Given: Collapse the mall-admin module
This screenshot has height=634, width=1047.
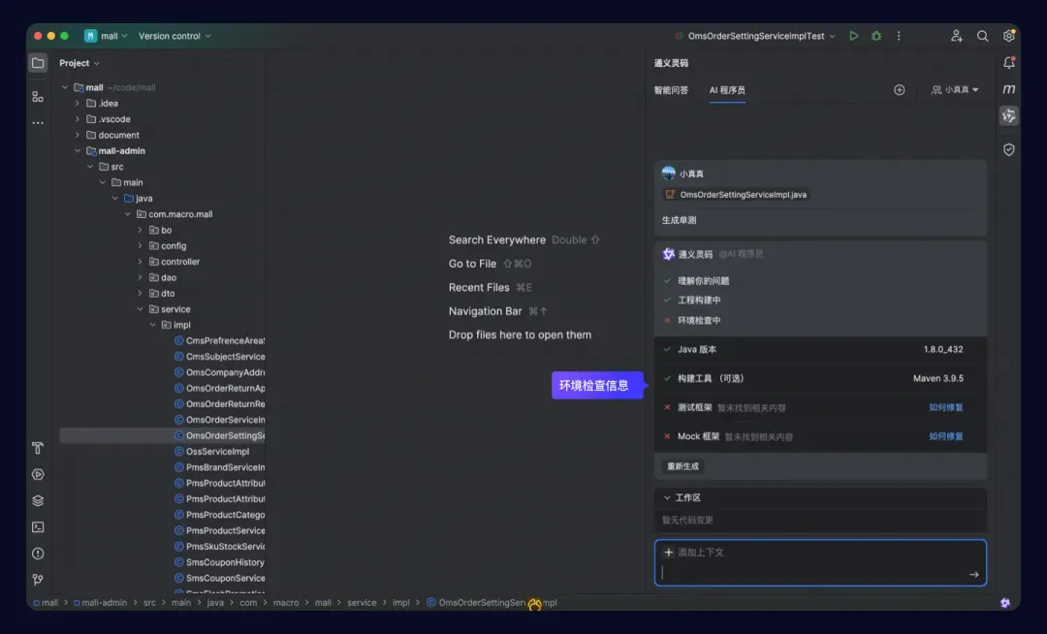Looking at the screenshot, I should [78, 151].
